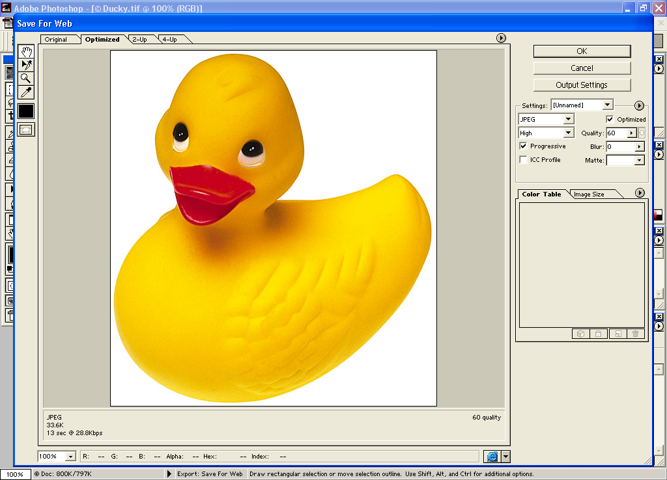Switch to the 4-Up tab
Image resolution: width=667 pixels, height=480 pixels.
pyautogui.click(x=170, y=40)
